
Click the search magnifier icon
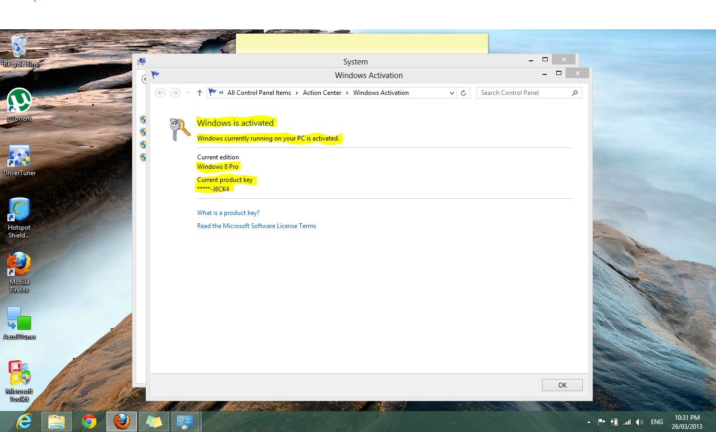click(x=575, y=93)
